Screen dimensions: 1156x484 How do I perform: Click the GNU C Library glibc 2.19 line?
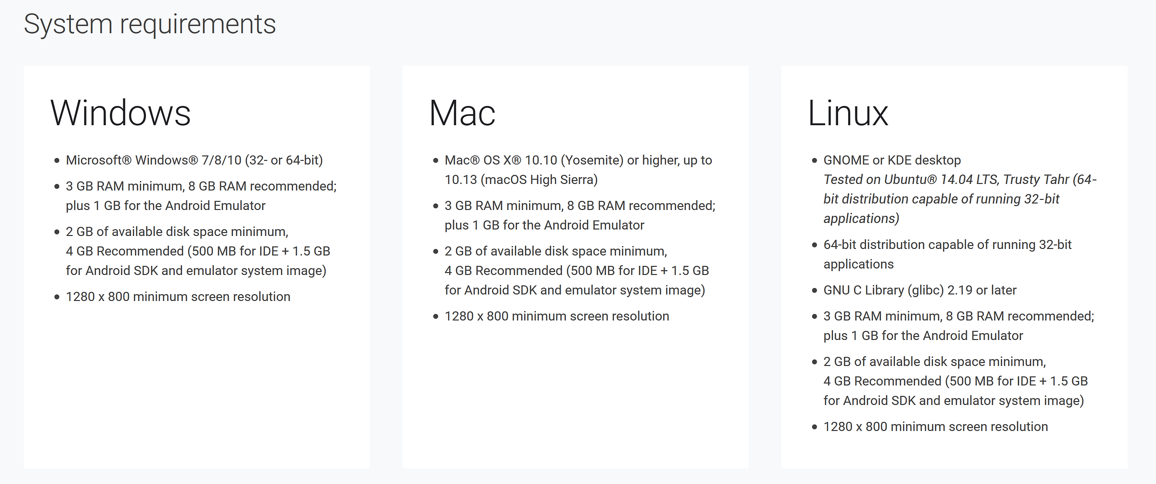[x=920, y=290]
